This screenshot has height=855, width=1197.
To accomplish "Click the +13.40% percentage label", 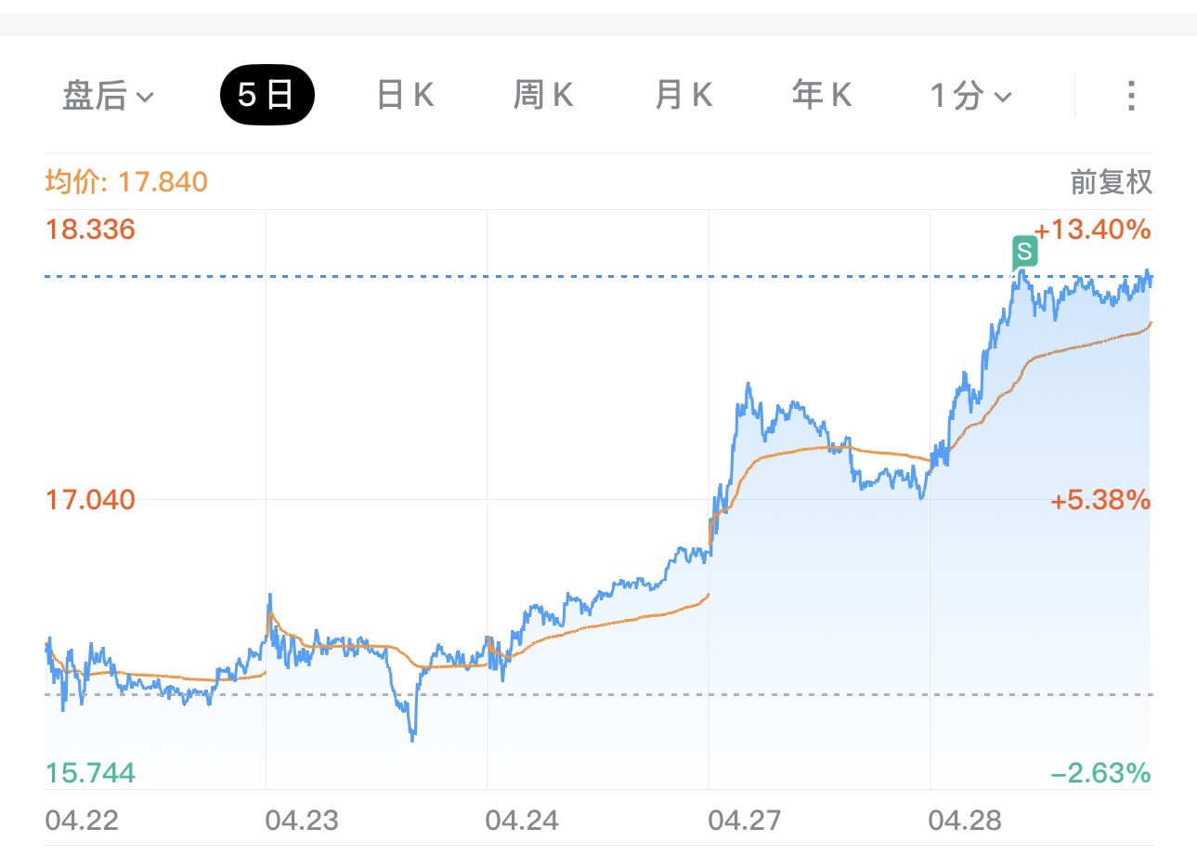I will click(1091, 230).
